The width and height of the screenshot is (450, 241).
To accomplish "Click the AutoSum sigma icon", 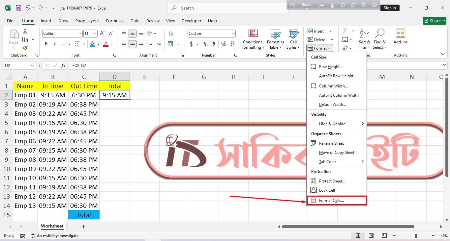I will pos(345,31).
